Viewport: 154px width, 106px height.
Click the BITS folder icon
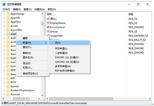[8, 82]
